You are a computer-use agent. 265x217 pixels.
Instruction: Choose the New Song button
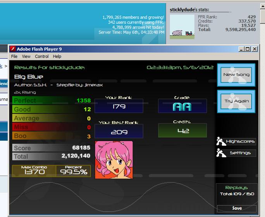[236, 75]
